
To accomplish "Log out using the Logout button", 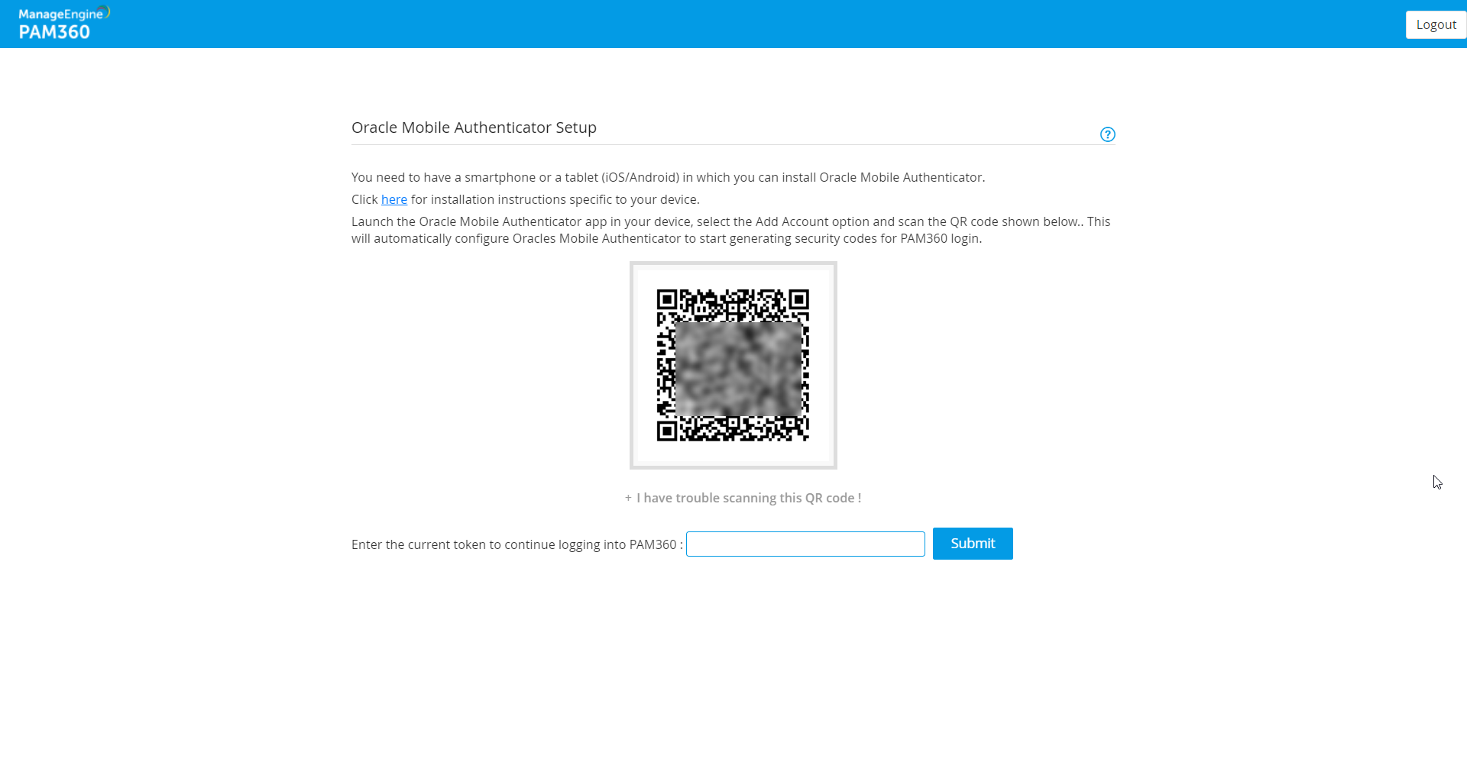I will pos(1436,24).
